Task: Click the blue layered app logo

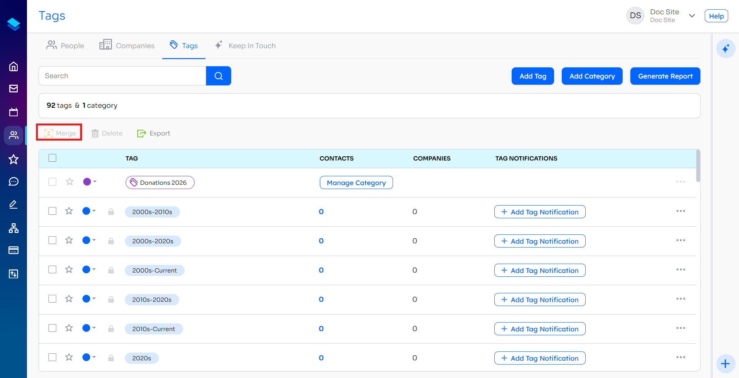Action: [x=13, y=24]
